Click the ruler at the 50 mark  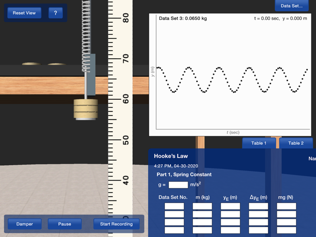pos(120,139)
